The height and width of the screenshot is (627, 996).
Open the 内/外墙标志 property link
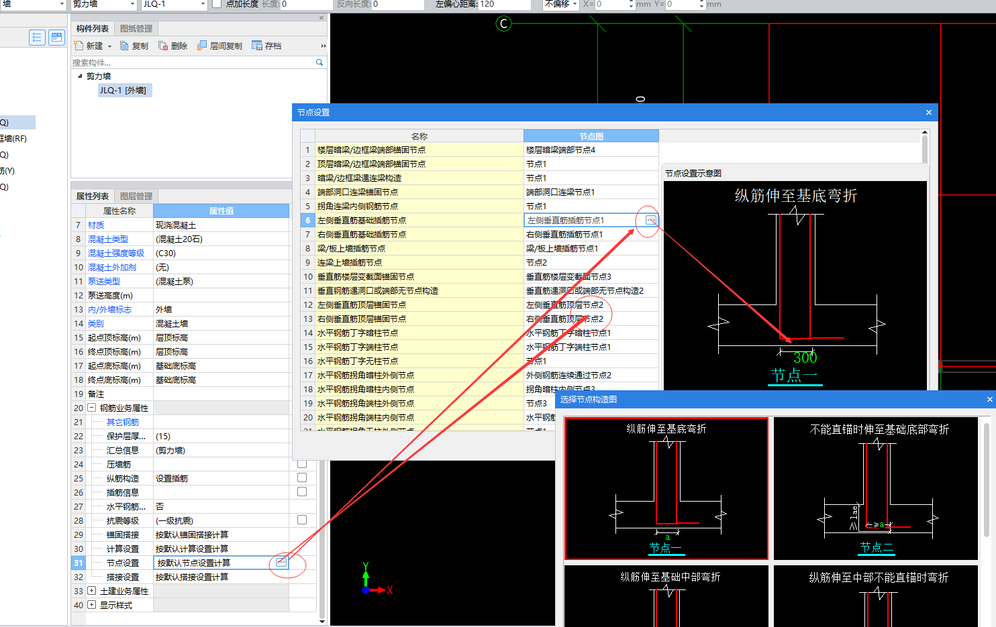(x=110, y=309)
